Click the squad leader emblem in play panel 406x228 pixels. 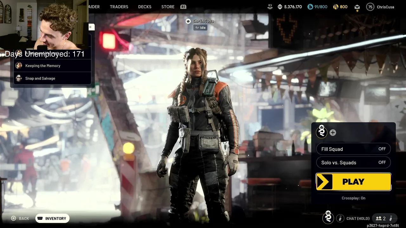(x=322, y=132)
